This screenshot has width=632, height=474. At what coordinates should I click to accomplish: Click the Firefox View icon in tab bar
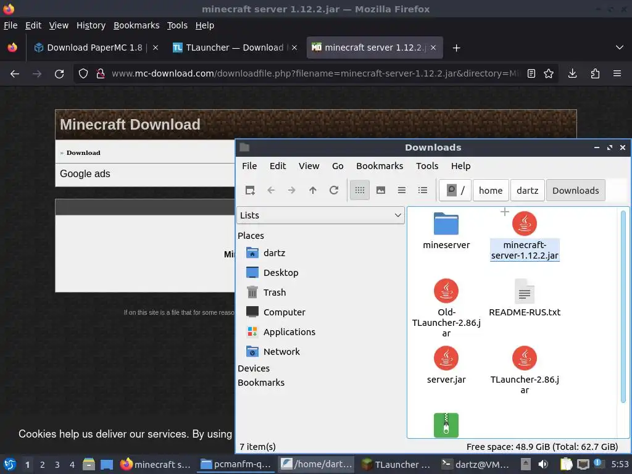[12, 48]
